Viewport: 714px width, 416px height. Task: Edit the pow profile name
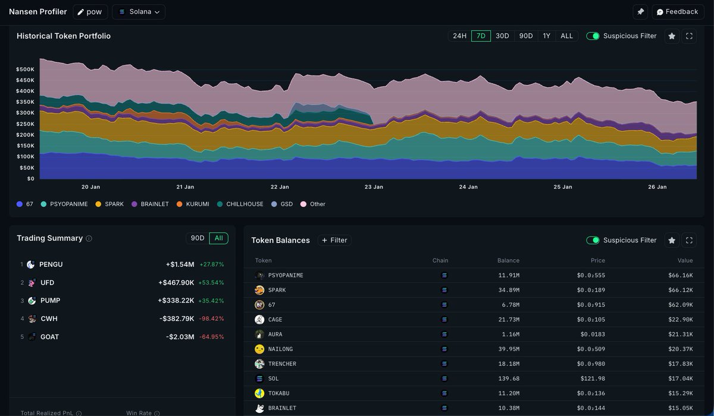coord(90,12)
